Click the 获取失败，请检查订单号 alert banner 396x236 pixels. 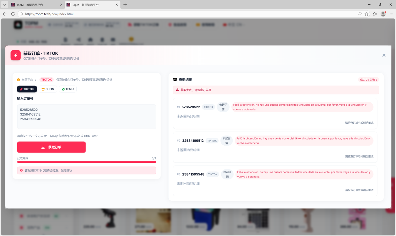click(x=276, y=90)
